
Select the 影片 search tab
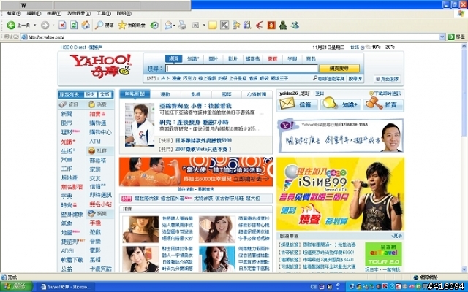(233, 58)
